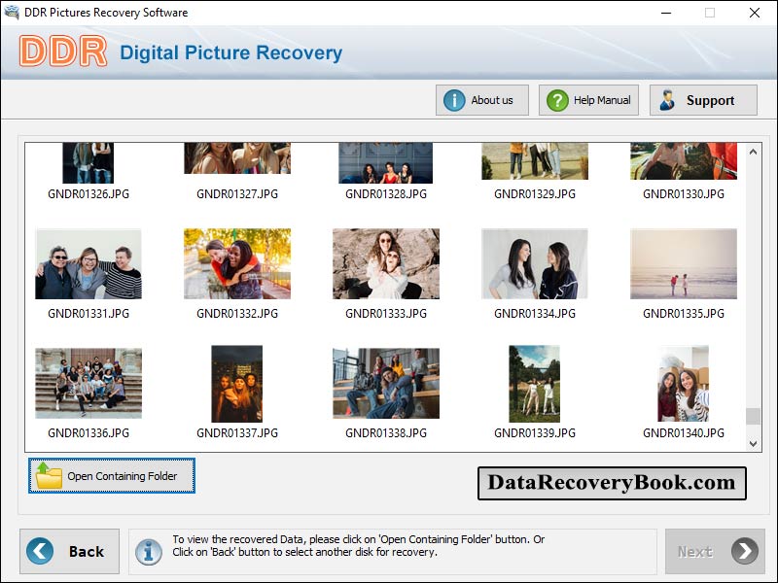Screen dimensions: 778x583
Task: Click the Support person icon
Action: tap(666, 99)
